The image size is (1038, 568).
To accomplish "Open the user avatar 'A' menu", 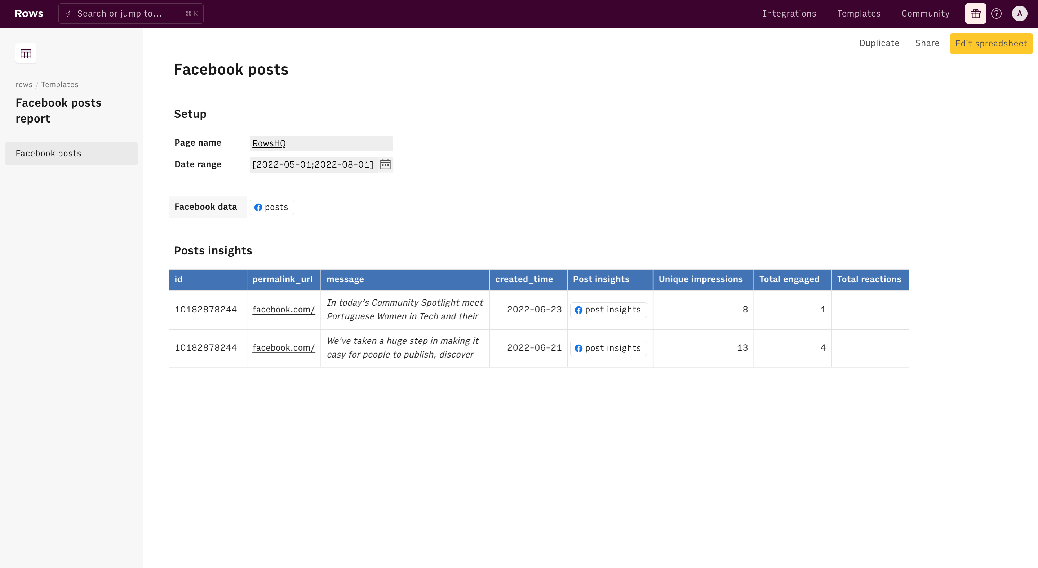I will pos(1020,14).
